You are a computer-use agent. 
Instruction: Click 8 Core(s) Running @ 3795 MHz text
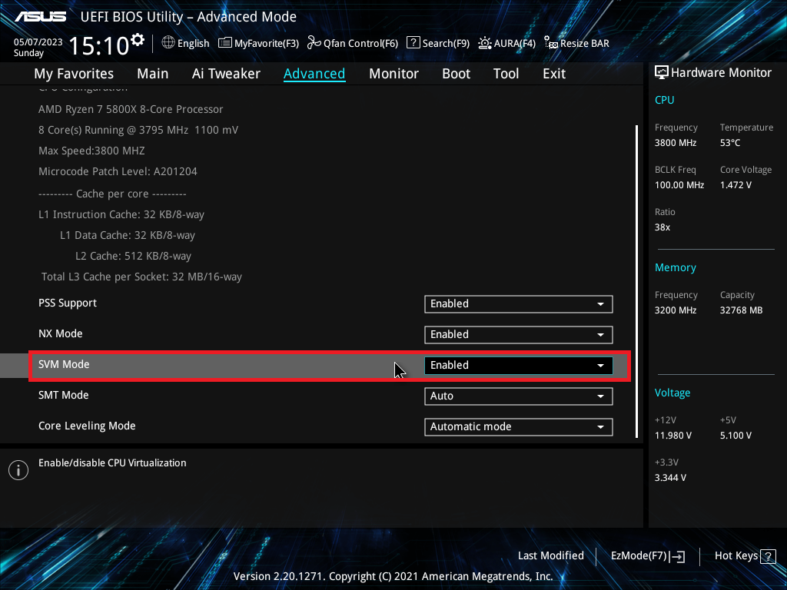(138, 131)
